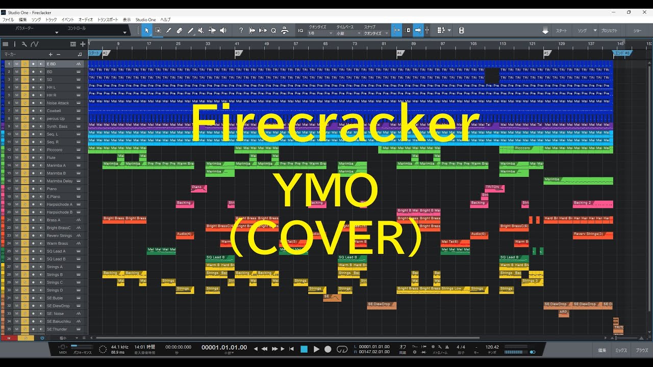This screenshot has width=653, height=367.
Task: Toggle autoscroll arrow button
Action: point(418,31)
